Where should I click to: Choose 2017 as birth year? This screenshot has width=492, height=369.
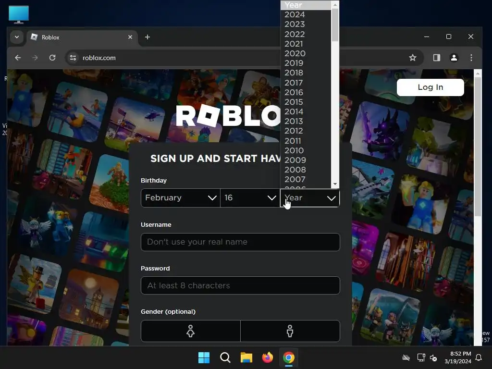coord(305,83)
